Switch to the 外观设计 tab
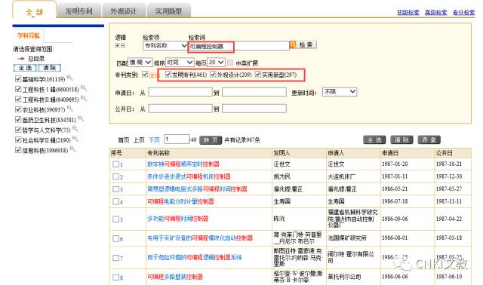 (124, 11)
